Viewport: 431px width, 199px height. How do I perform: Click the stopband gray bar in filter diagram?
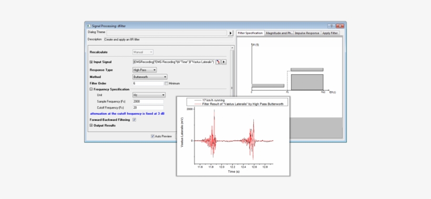click(268, 86)
